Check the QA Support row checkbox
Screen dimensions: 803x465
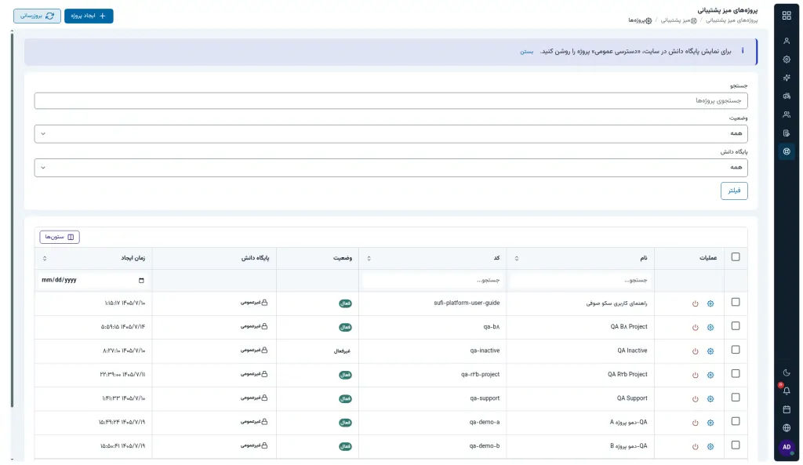736,398
